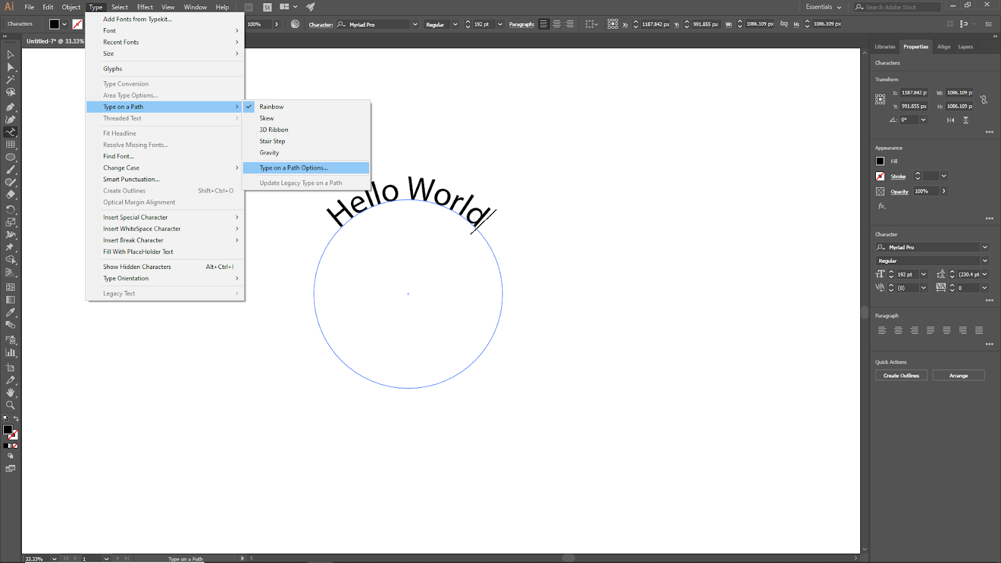The width and height of the screenshot is (1001, 563).
Task: Pick the Ellipse tool in toolbar
Action: pos(11,157)
